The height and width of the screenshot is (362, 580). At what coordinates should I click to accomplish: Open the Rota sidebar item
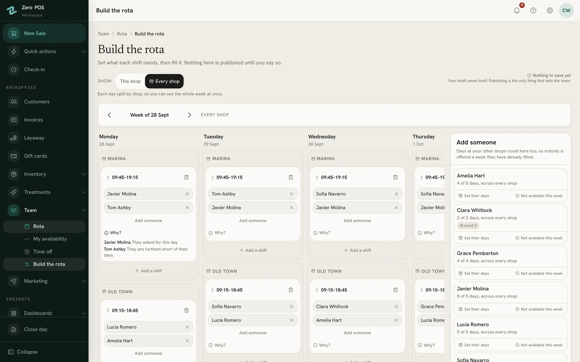pyautogui.click(x=44, y=227)
